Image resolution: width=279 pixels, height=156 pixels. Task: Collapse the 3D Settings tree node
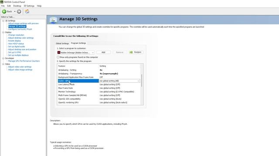tap(3, 21)
